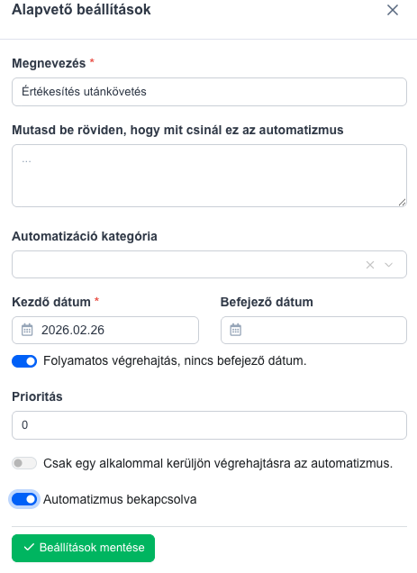Click the Automatizmus bekapcsolva label
This screenshot has height=573, width=417.
(120, 499)
